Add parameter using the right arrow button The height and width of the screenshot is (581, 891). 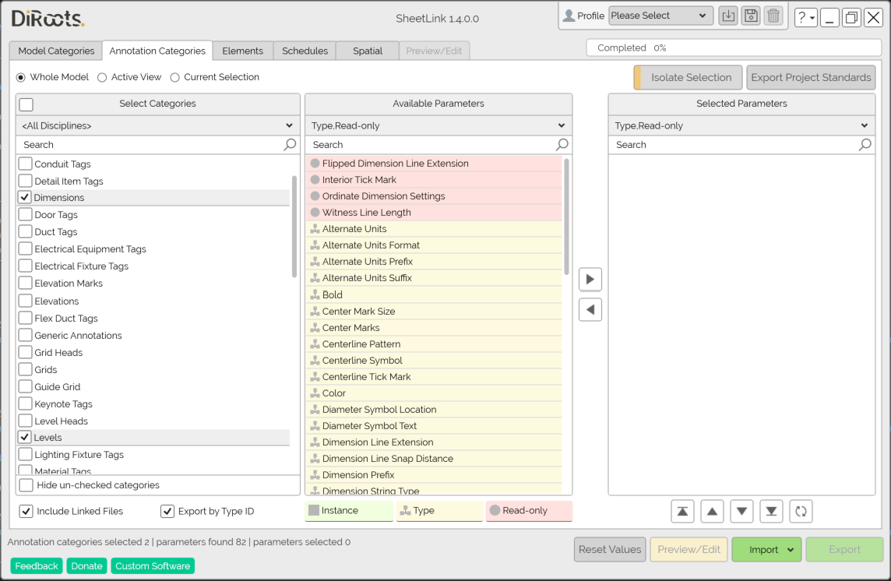(590, 279)
